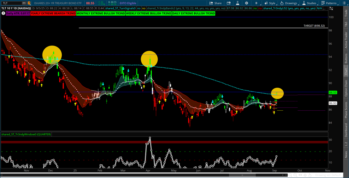
Task: Open chart settings gear icon
Action: coord(246,3)
